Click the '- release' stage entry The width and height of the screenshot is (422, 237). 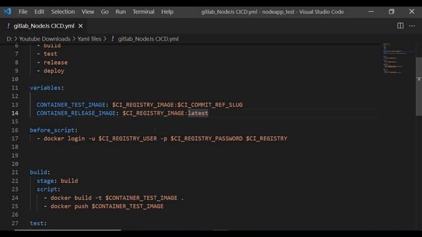pyautogui.click(x=52, y=63)
